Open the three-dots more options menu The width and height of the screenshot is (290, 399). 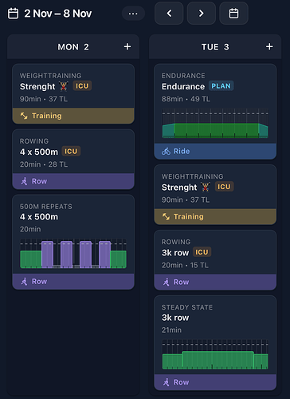pyautogui.click(x=133, y=14)
